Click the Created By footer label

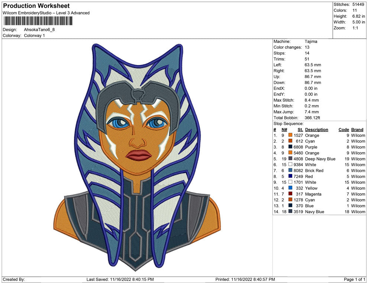pyautogui.click(x=14, y=279)
